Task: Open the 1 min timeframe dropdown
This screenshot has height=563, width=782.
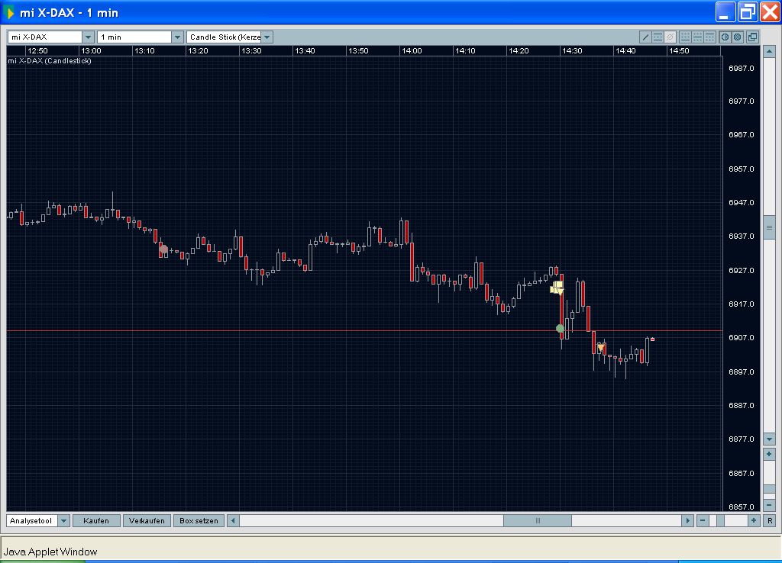Action: coord(177,37)
